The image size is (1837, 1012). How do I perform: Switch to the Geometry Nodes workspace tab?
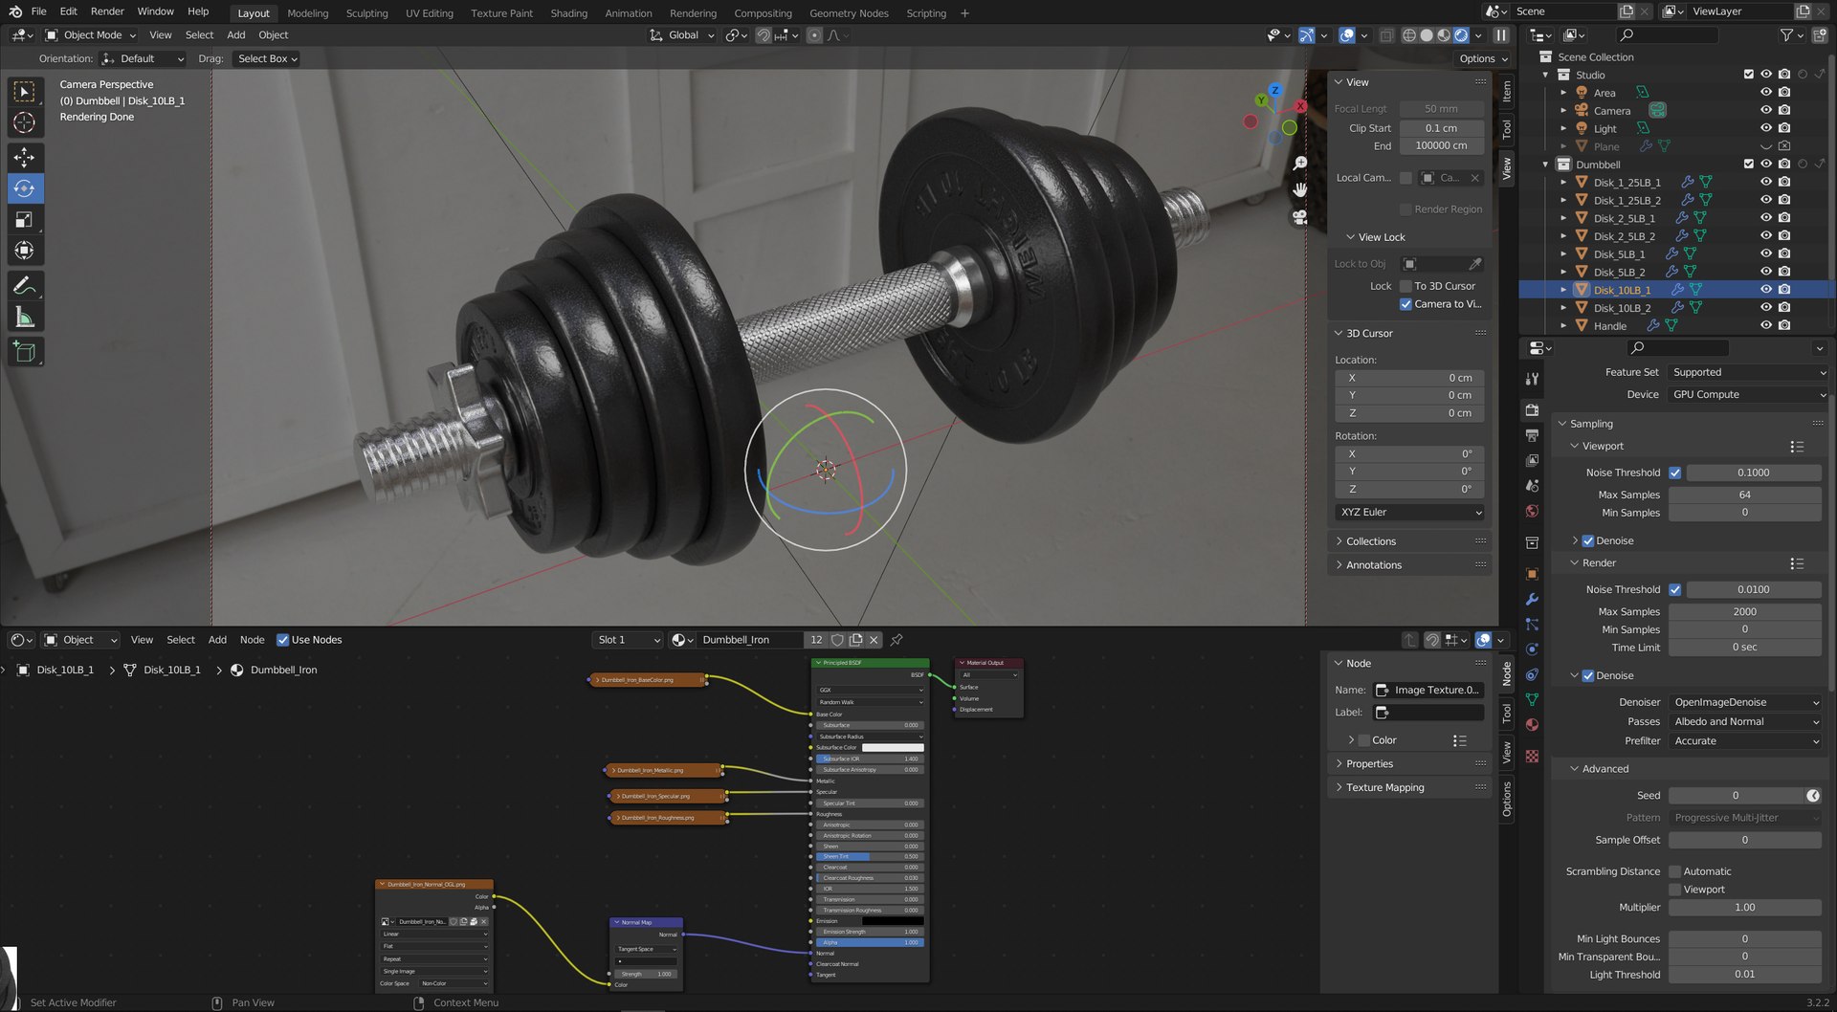849,13
